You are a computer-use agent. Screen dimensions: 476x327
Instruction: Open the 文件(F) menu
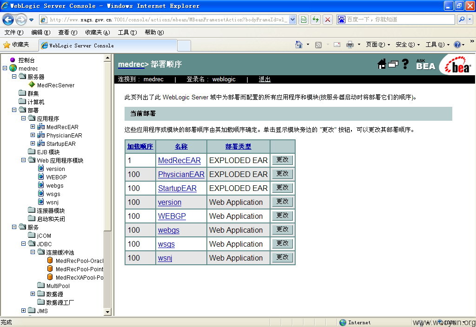(x=13, y=33)
